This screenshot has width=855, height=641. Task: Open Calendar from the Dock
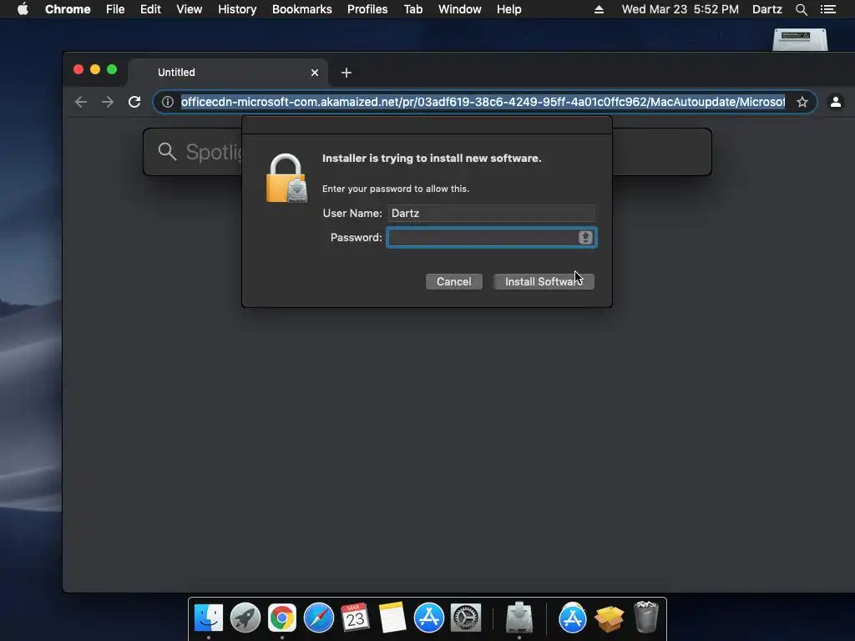[355, 618]
